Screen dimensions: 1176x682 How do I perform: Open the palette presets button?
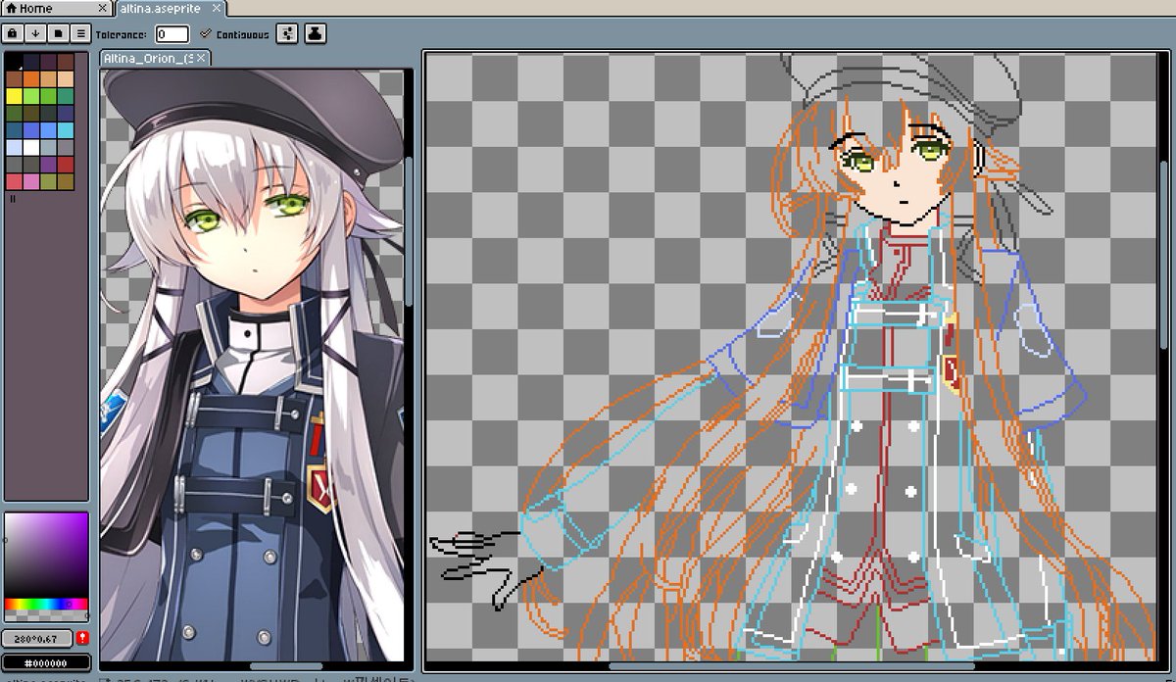[x=58, y=33]
